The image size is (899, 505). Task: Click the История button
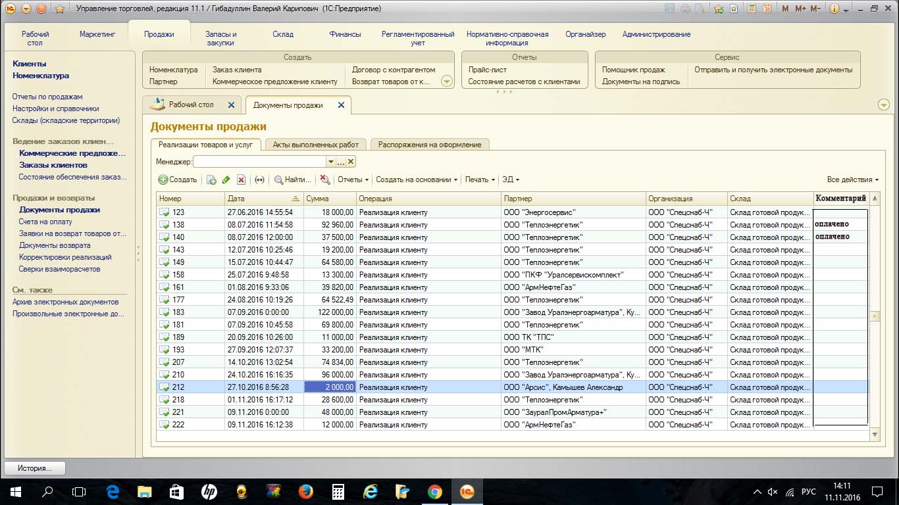[35, 468]
